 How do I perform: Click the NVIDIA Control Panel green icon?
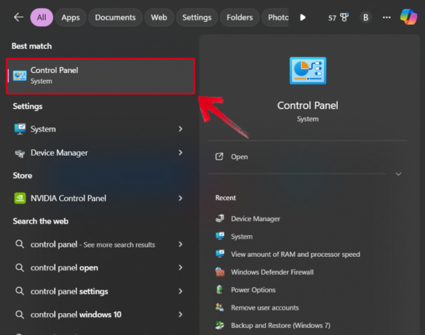(20, 198)
